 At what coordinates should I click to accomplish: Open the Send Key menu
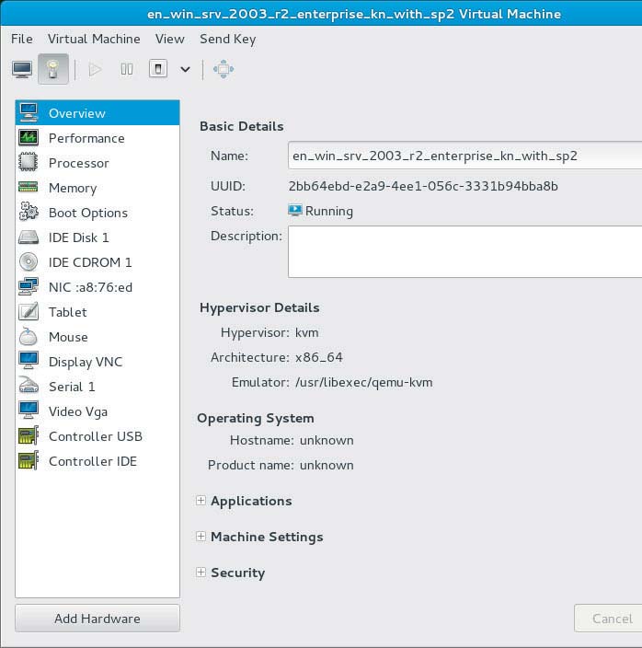coord(228,40)
